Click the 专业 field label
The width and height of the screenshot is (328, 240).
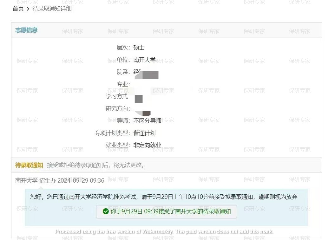tap(123, 84)
